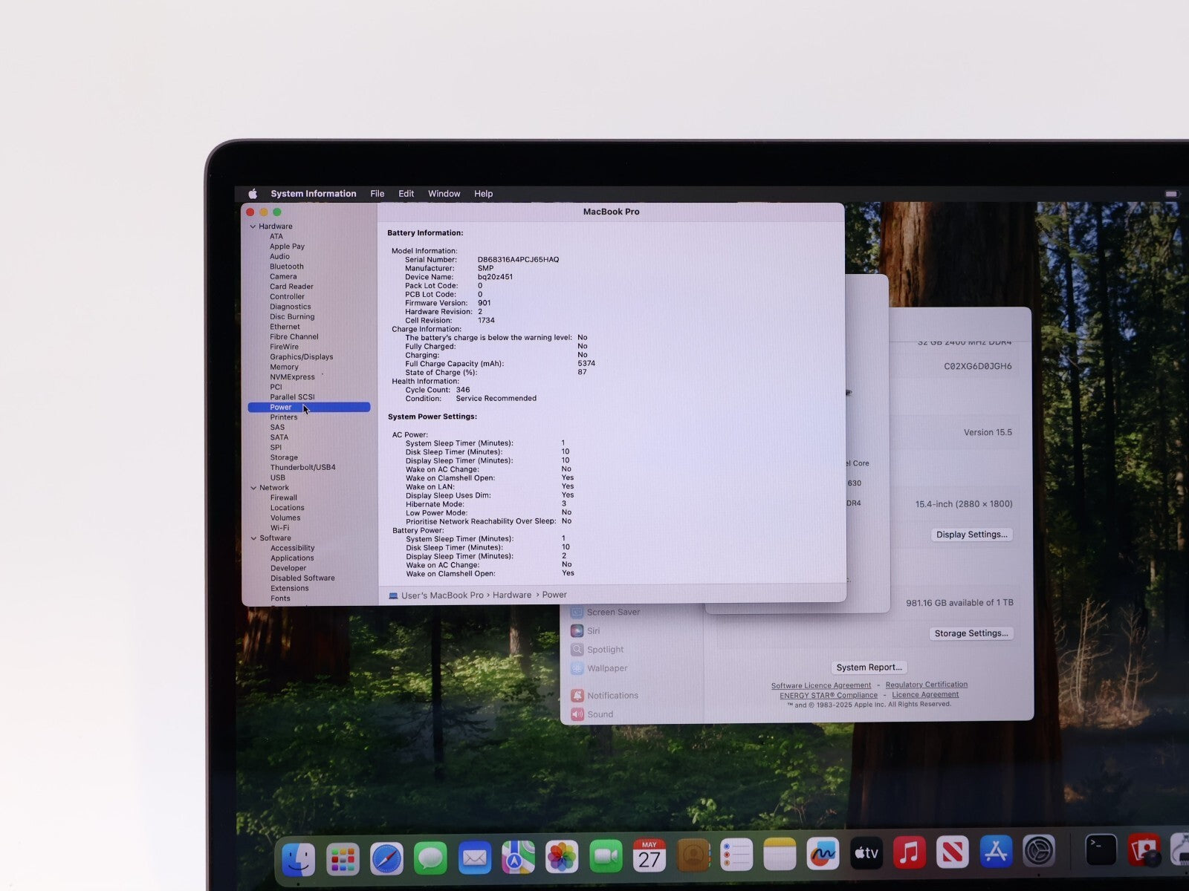Viewport: 1189px width, 891px height.
Task: Collapse the Software section triangle
Action: (253, 538)
